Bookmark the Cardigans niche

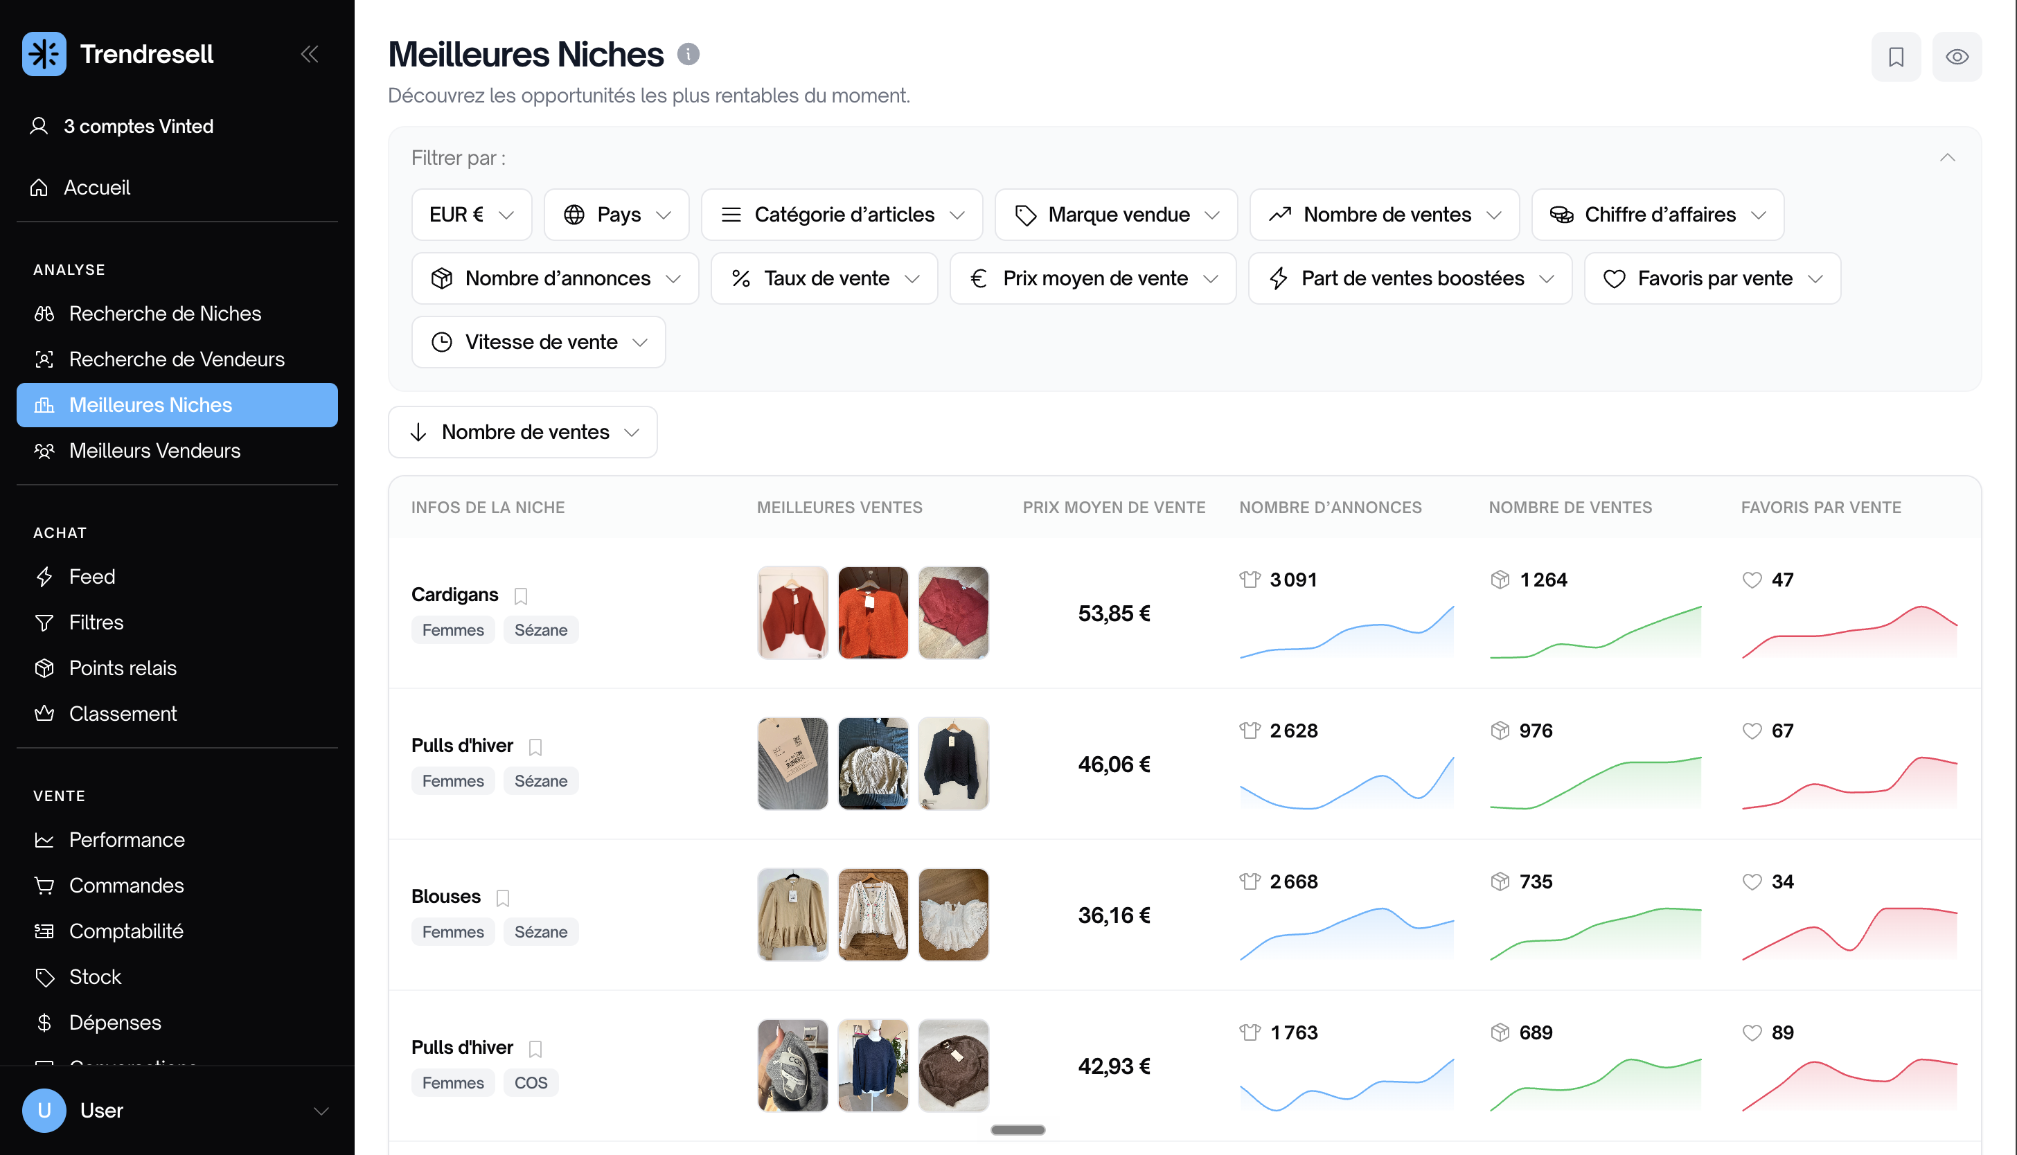(520, 595)
